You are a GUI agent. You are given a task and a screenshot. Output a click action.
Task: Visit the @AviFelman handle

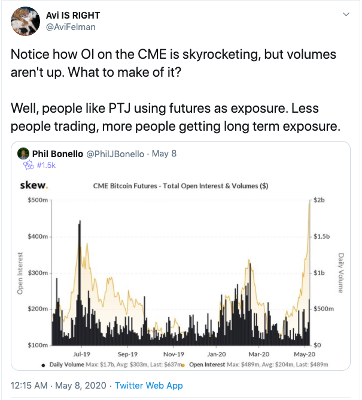[71, 27]
